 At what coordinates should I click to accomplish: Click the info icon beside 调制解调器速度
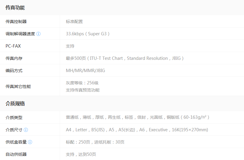pyautogui.click(x=38, y=34)
